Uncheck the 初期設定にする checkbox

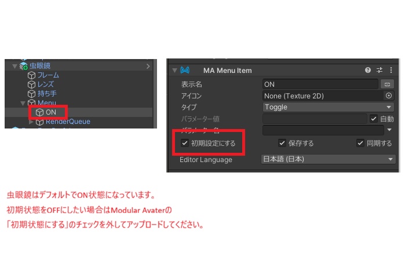click(185, 143)
